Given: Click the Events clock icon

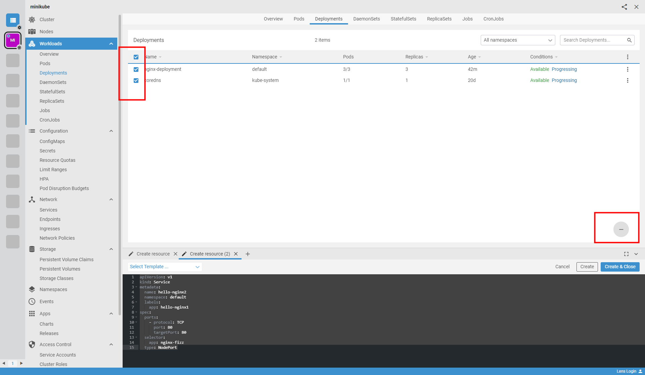Looking at the screenshot, I should pos(32,301).
